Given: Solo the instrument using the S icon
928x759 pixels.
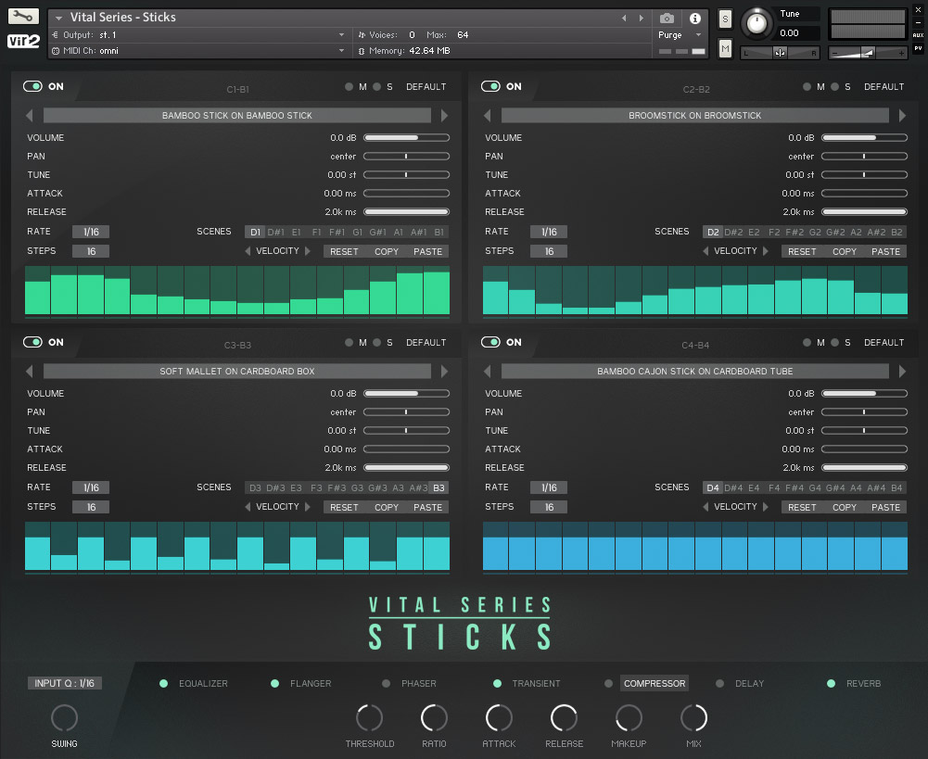Looking at the screenshot, I should coord(725,19).
